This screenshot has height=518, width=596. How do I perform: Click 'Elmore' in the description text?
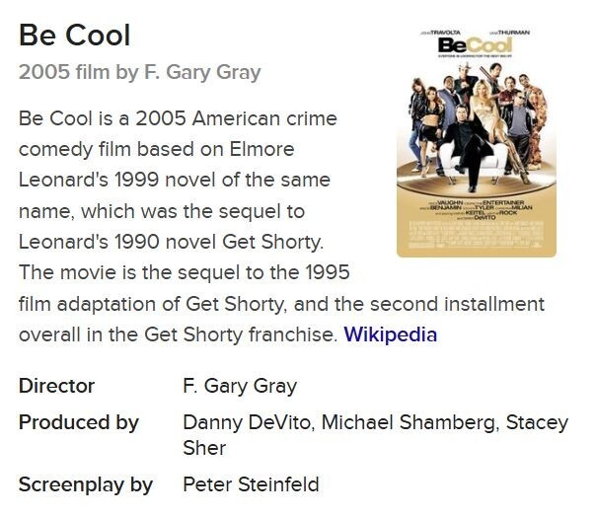tap(261, 149)
